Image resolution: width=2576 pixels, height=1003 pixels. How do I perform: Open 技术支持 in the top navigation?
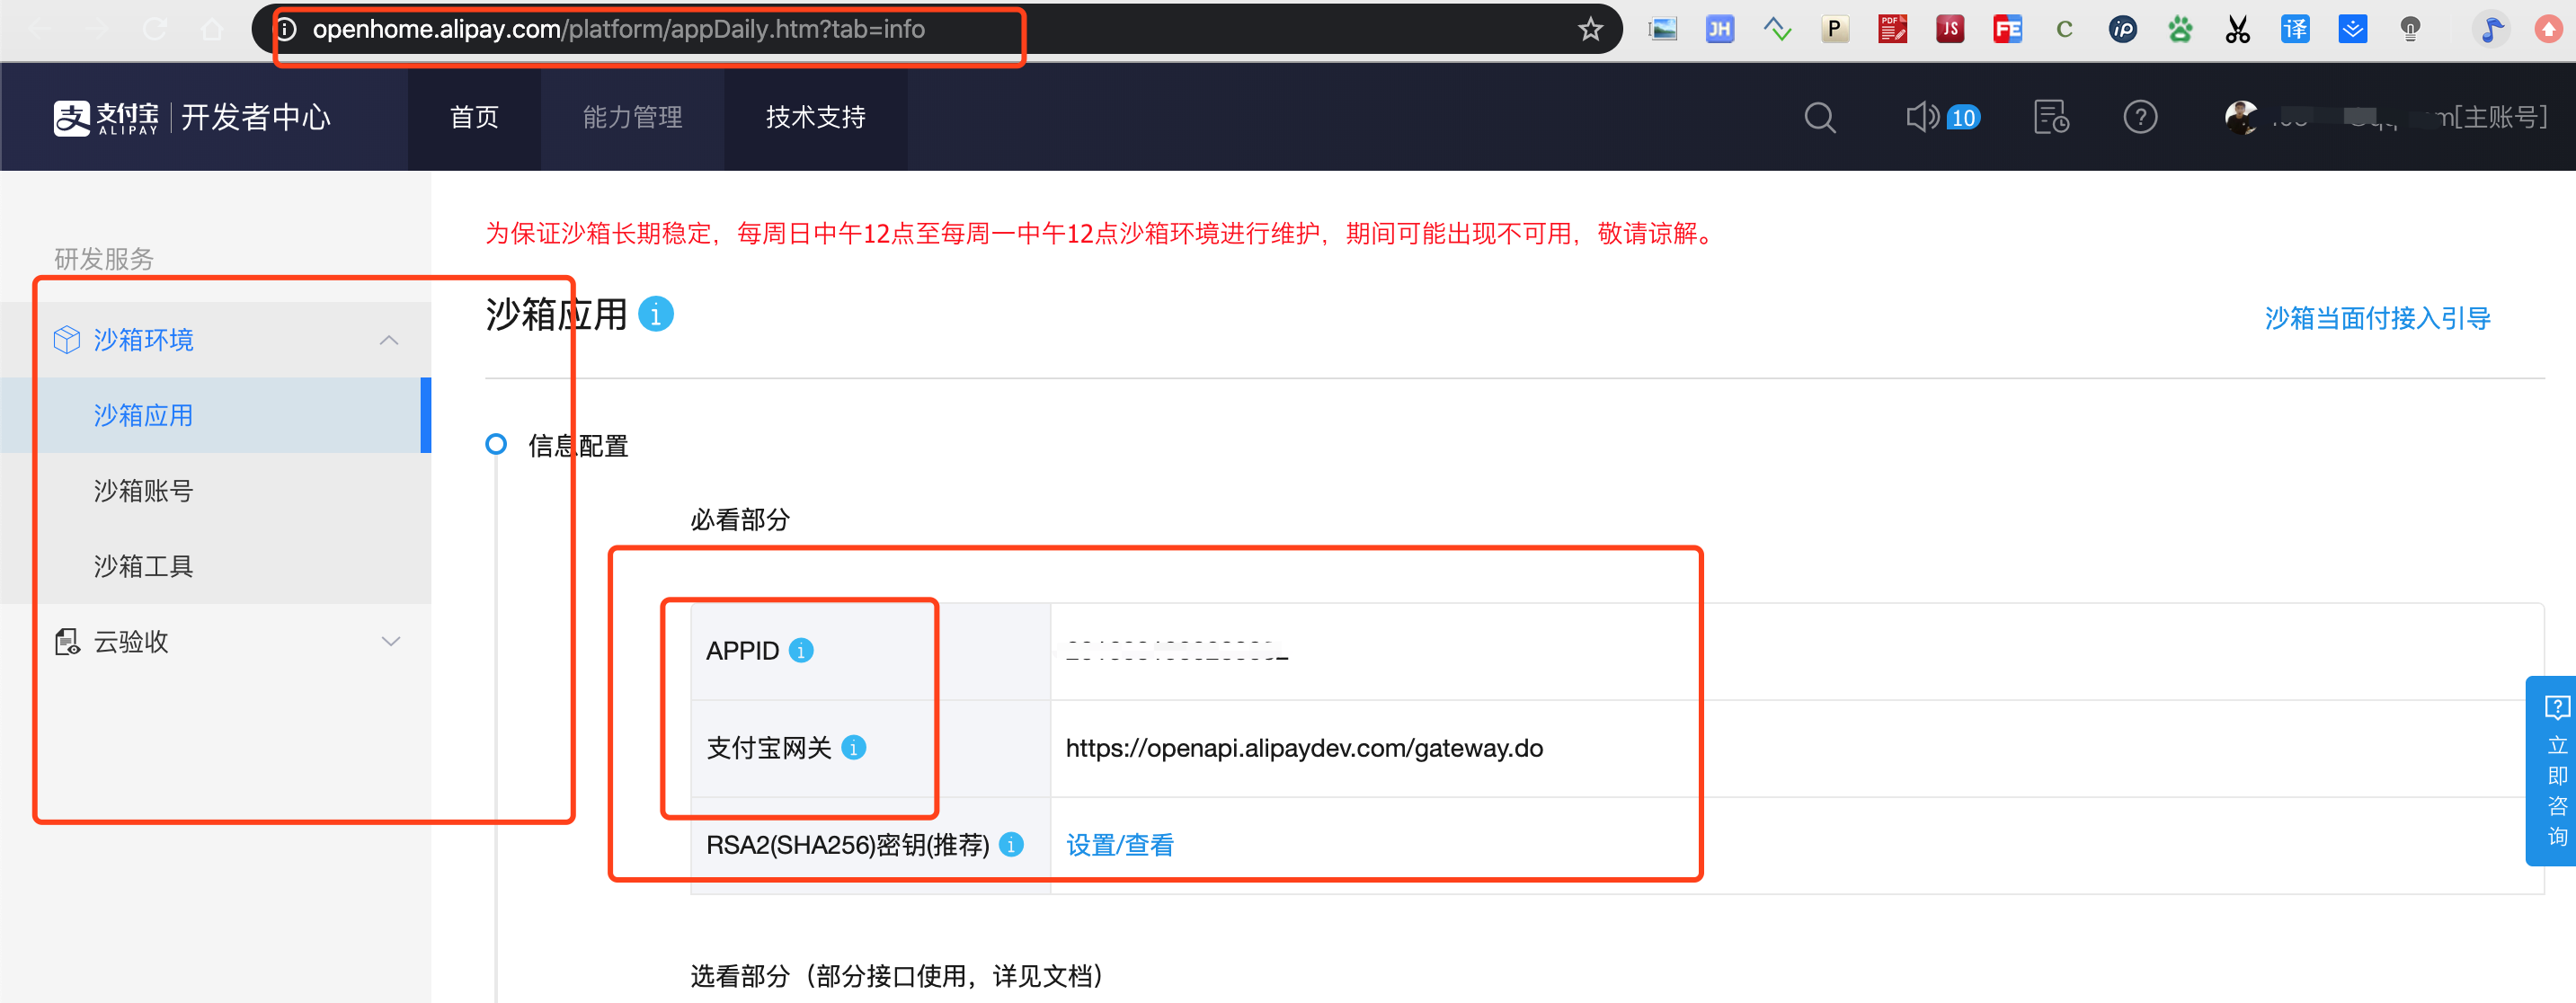pyautogui.click(x=816, y=117)
